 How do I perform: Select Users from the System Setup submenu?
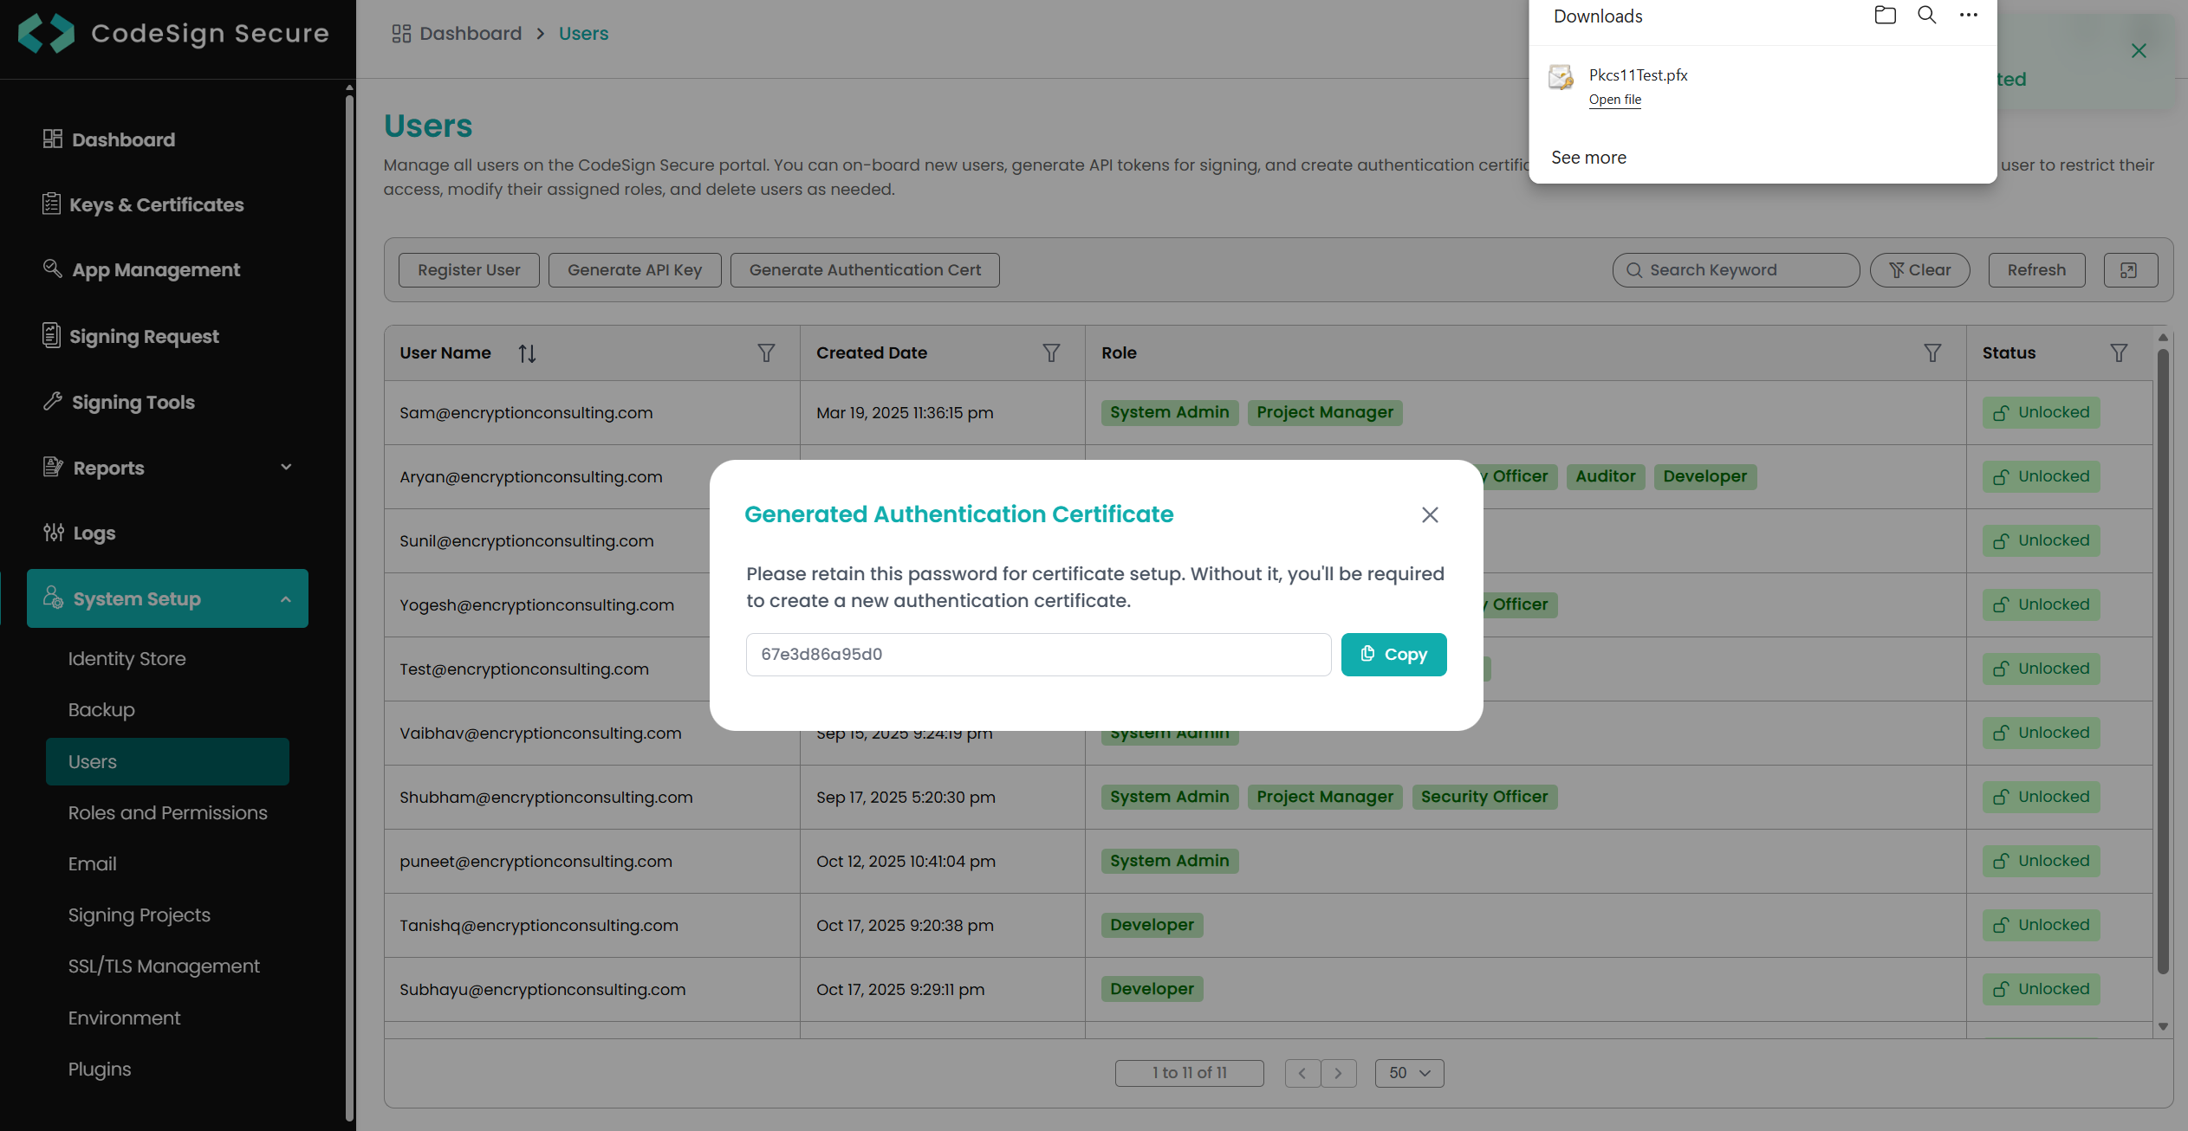[x=92, y=761]
